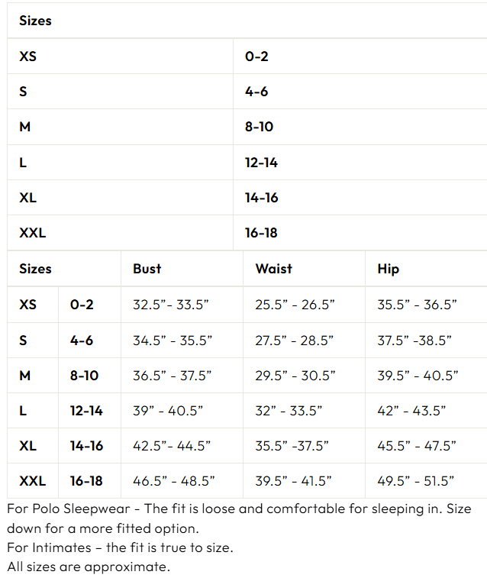Viewport: 487px width, 578px height.
Task: Click XXL hip measurement 49.5” - 51.5”
Action: coord(415,481)
